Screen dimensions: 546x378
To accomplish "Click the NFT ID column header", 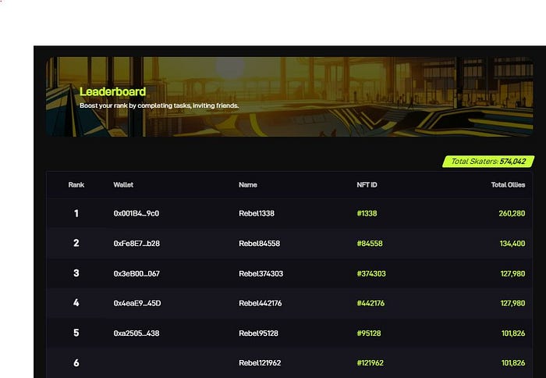I will (x=367, y=185).
